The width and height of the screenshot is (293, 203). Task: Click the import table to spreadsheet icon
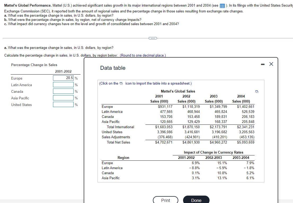pyautogui.click(x=257, y=91)
